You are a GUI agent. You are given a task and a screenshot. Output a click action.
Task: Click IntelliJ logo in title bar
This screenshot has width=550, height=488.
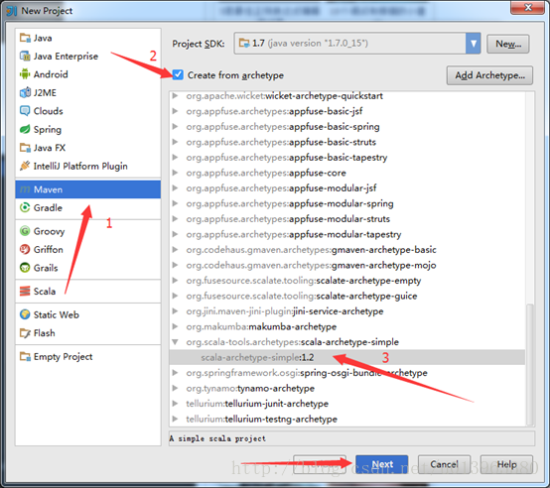pos(12,11)
